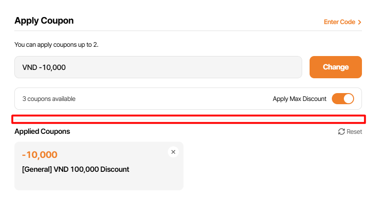Click the Applied Coupons heading
This screenshot has width=374, height=207.
42,132
